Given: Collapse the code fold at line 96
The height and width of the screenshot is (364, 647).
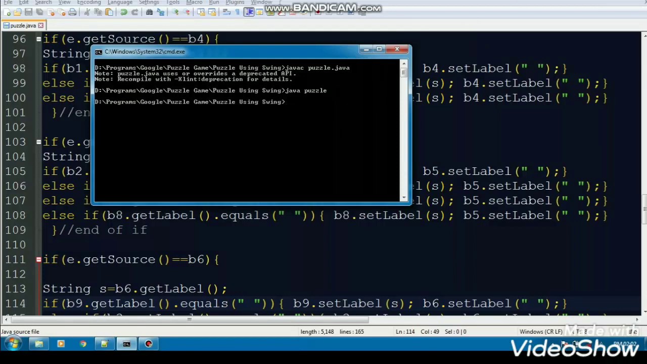Looking at the screenshot, I should [38, 39].
